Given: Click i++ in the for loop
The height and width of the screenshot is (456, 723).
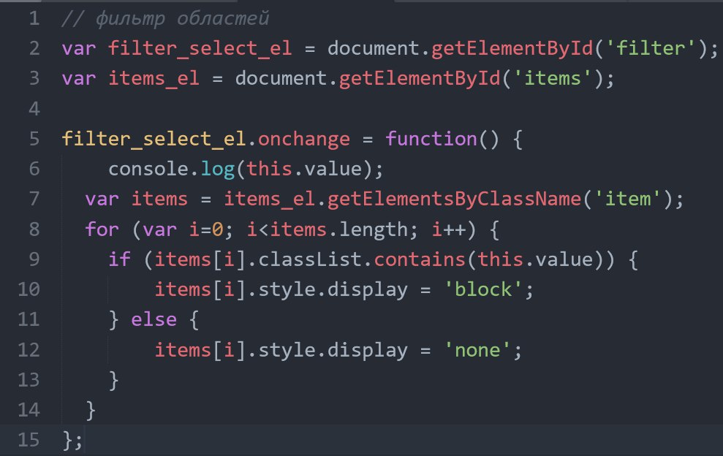Looking at the screenshot, I should click(448, 229).
